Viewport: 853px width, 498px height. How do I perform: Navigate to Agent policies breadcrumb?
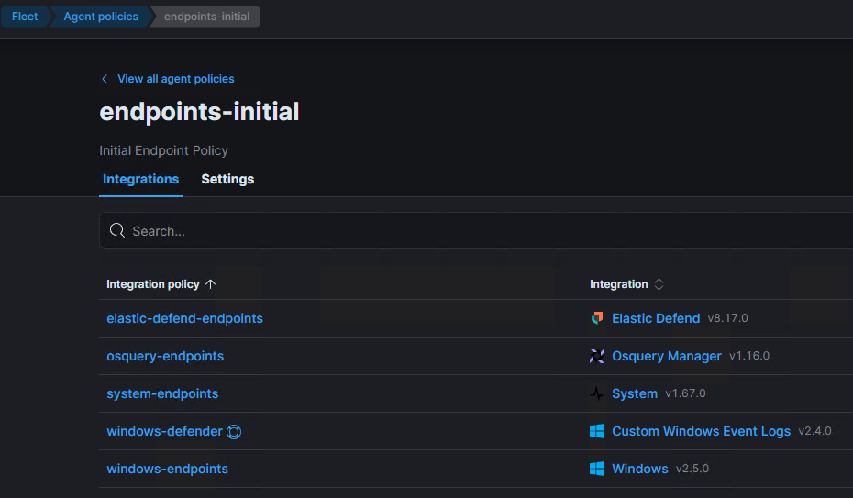pos(101,17)
